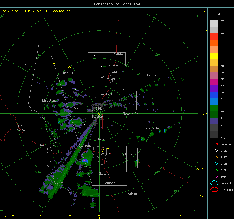Click the Lake Louise label
Image resolution: width=234 pixels, height=219 pixels.
point(20,128)
